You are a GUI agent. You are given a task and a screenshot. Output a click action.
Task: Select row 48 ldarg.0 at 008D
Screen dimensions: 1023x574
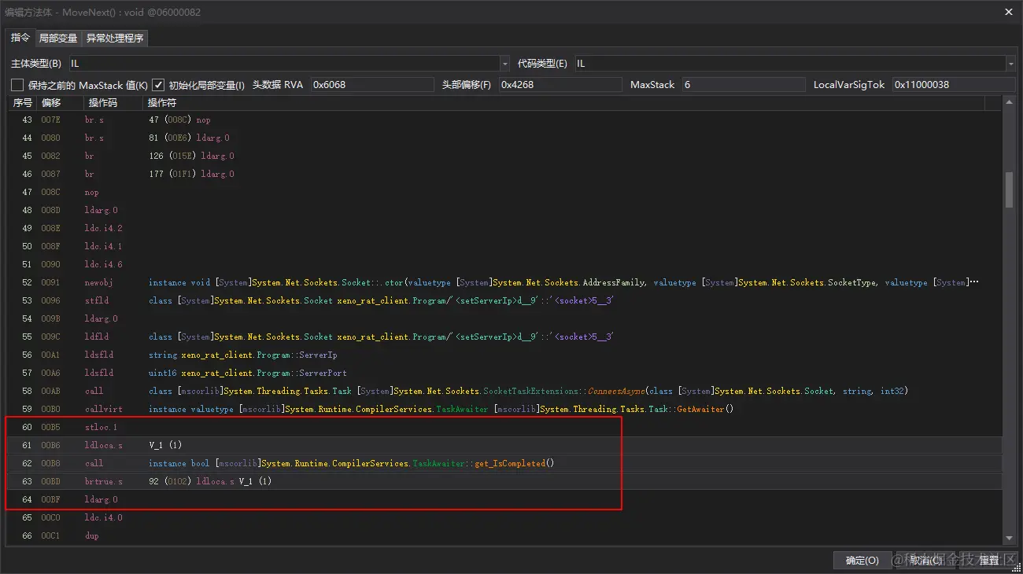pyautogui.click(x=504, y=210)
